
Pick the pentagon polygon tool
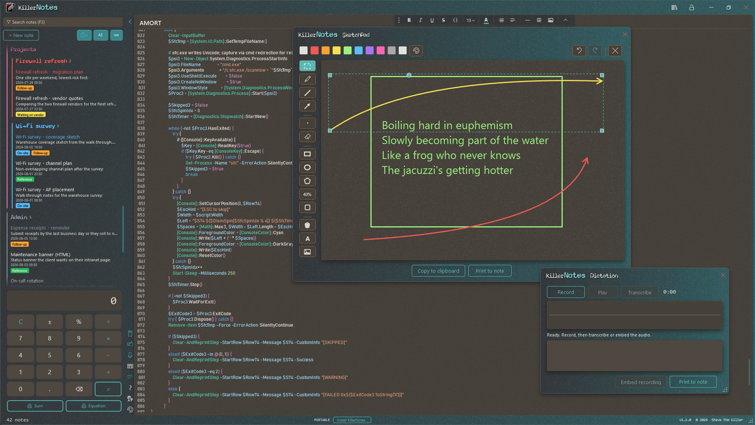(x=308, y=181)
